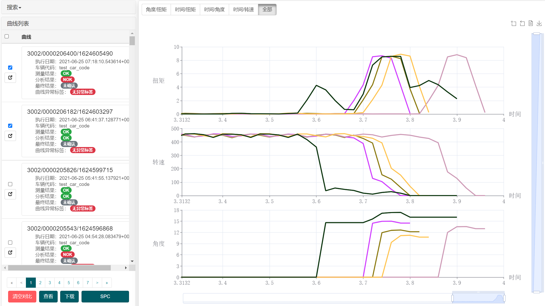The height and width of the screenshot is (306, 545).
Task: Open chart data view icon
Action: (x=531, y=23)
